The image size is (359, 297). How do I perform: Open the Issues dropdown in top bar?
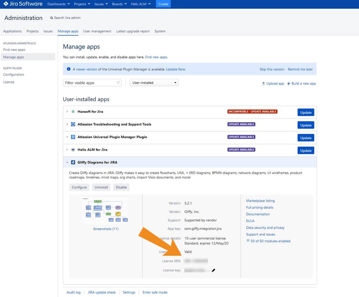(x=101, y=4)
